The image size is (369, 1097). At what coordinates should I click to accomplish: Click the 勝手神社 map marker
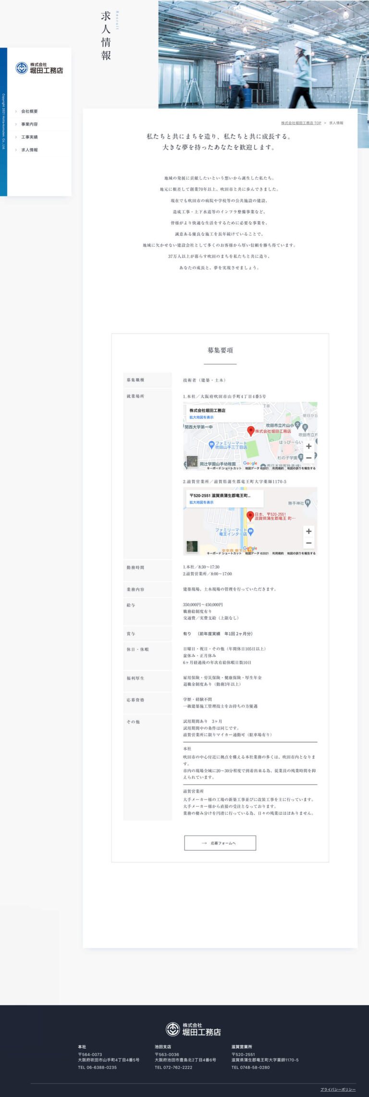tap(308, 503)
